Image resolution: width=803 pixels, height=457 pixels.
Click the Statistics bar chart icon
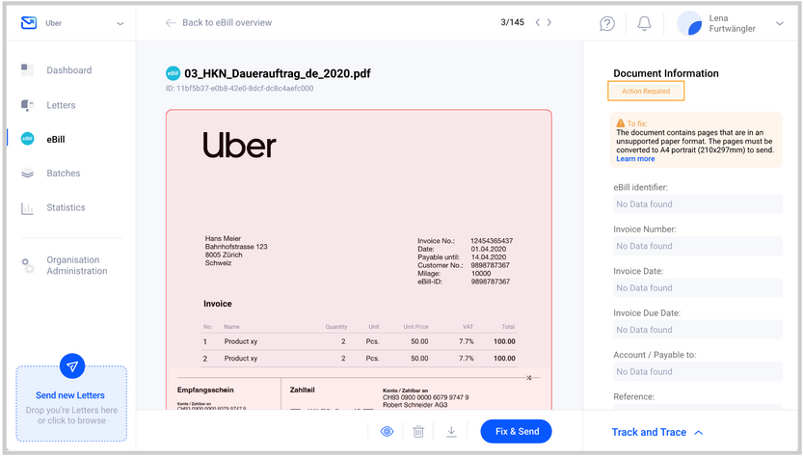click(27, 208)
